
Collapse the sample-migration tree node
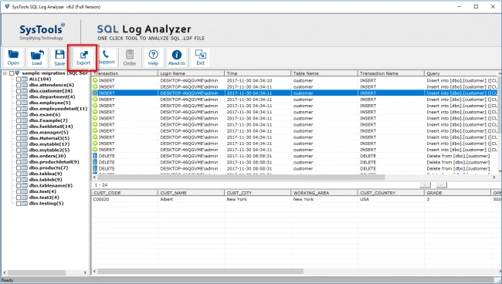[x=5, y=73]
